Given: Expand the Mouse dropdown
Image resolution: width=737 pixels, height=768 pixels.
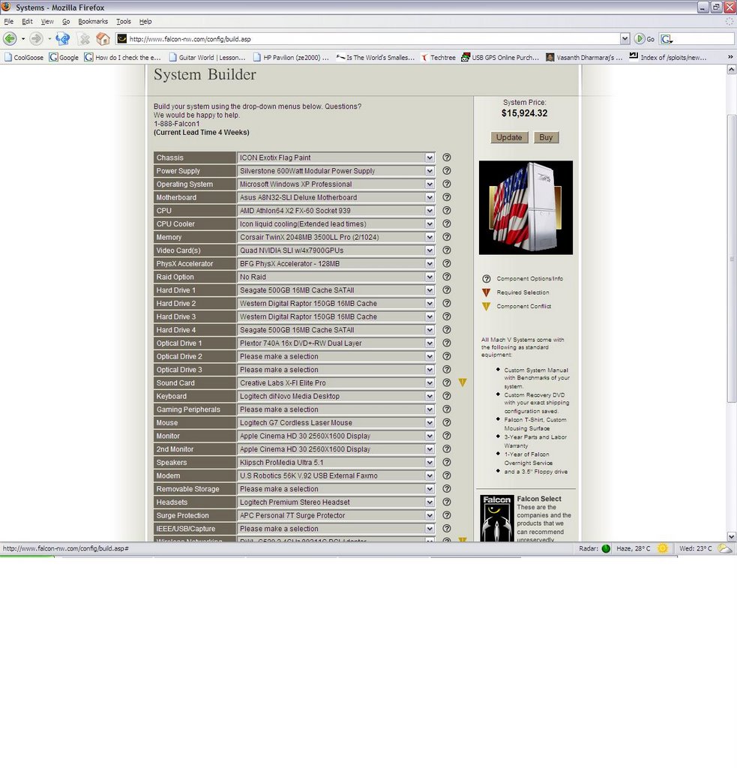Looking at the screenshot, I should tap(336, 423).
